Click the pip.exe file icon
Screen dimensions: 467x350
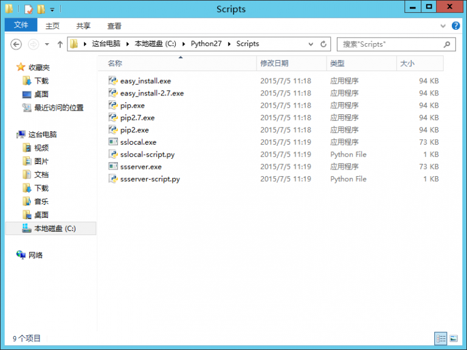(x=112, y=105)
